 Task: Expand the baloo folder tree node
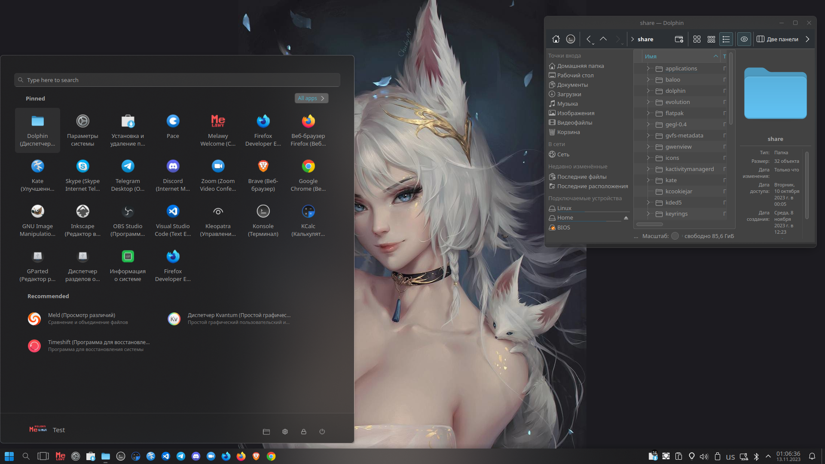tap(648, 79)
